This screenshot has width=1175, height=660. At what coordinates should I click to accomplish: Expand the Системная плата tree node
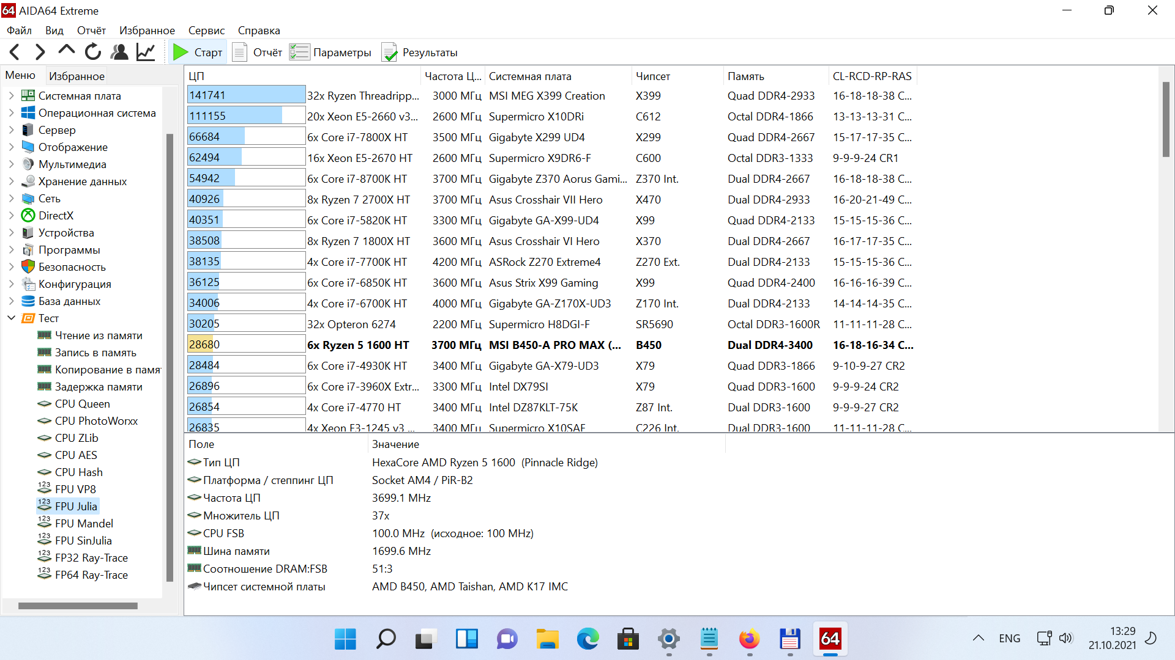(11, 96)
